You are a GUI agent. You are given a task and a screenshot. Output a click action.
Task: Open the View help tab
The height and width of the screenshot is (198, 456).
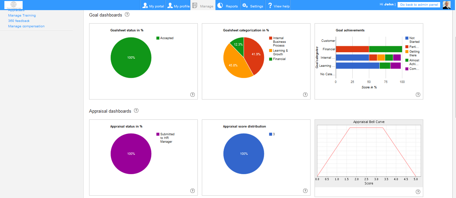pos(278,5)
